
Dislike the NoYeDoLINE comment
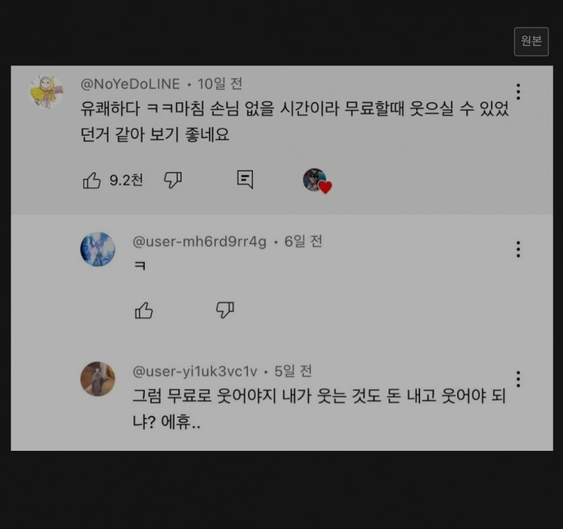[173, 180]
